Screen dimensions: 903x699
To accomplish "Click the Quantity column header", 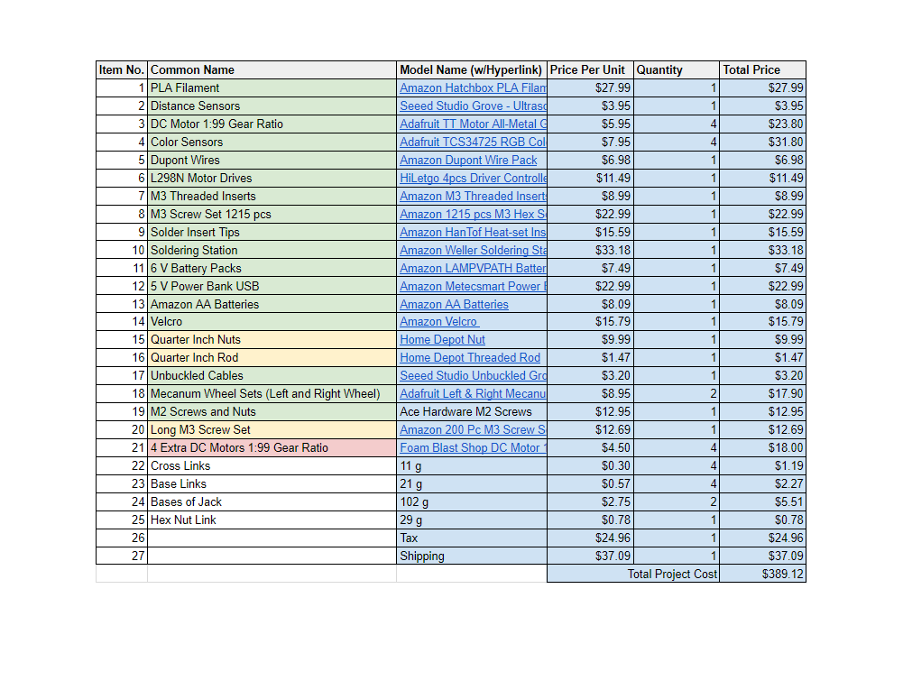I will [x=677, y=69].
